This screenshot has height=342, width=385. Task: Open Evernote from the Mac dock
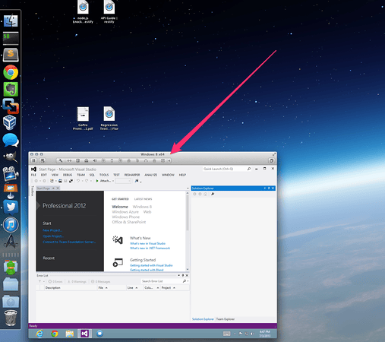[11, 89]
